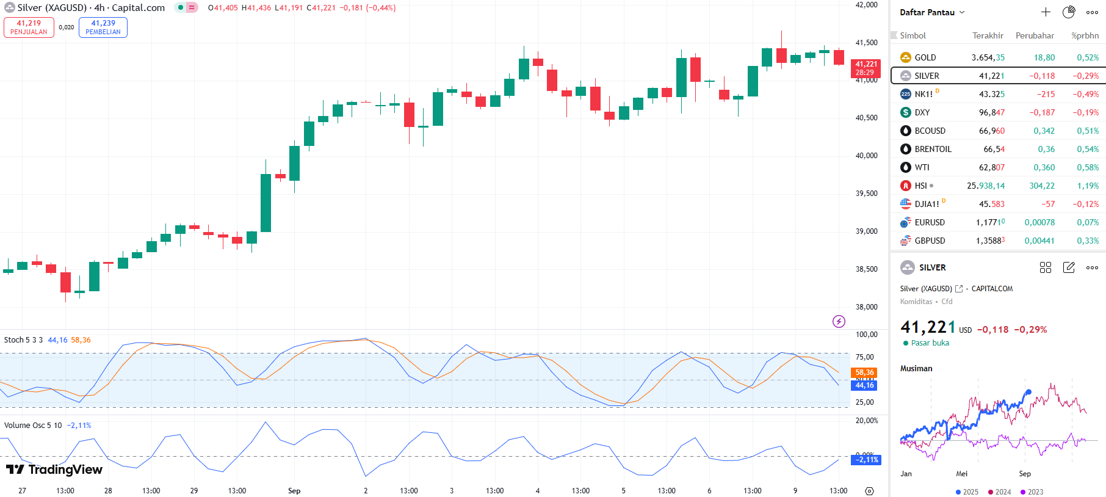The width and height of the screenshot is (1106, 497).
Task: Click the blue PEMBELIAN buy button
Action: (x=103, y=27)
